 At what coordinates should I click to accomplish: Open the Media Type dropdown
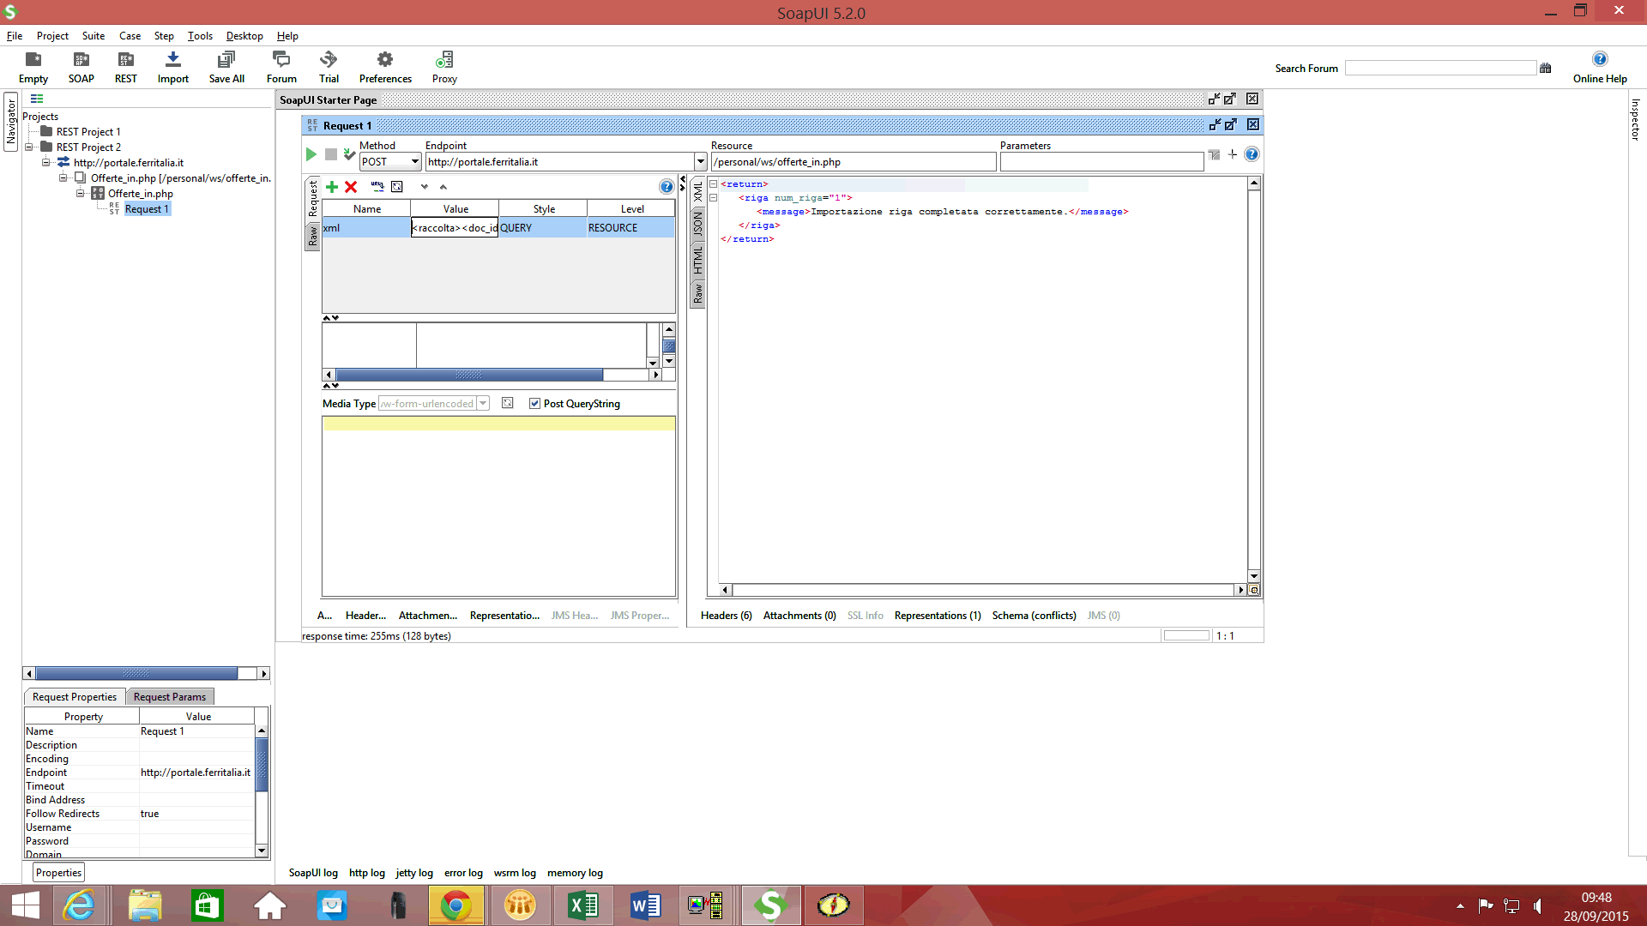tap(483, 404)
